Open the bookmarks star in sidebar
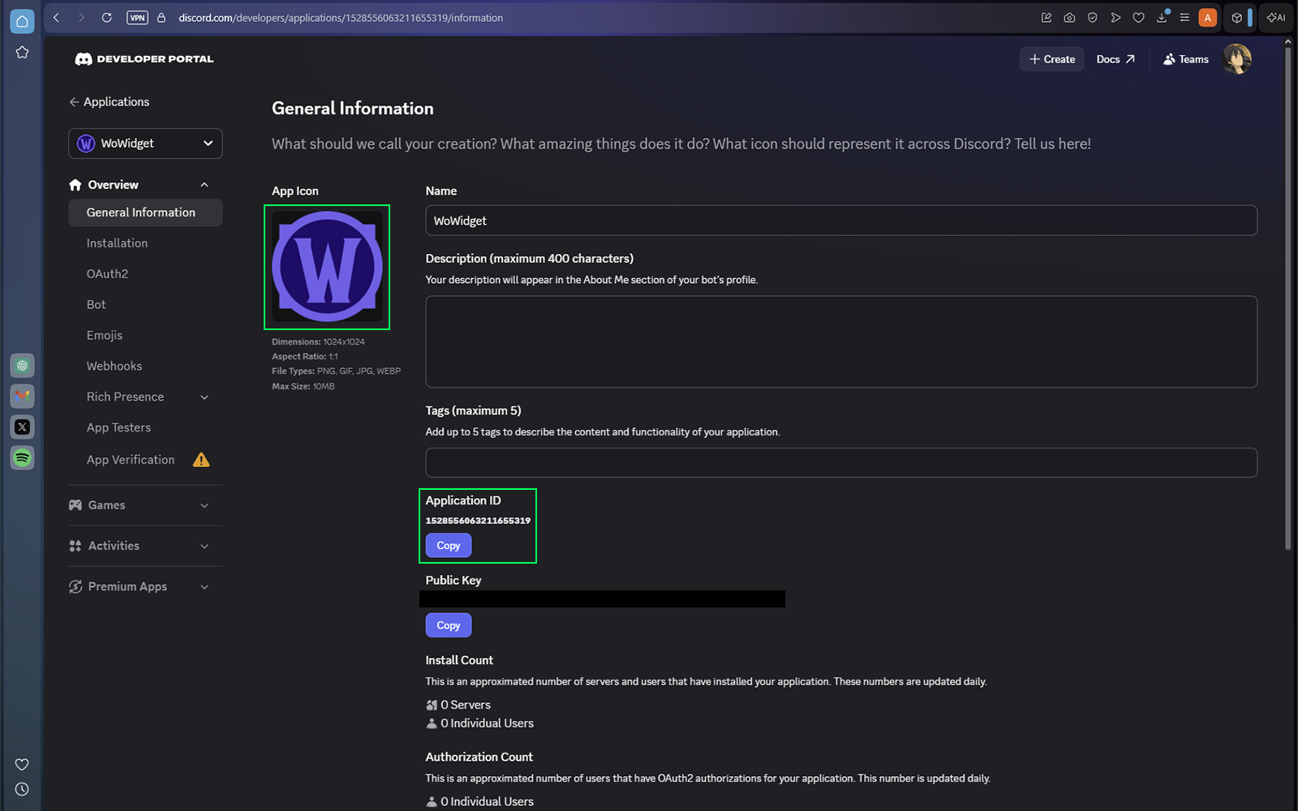Viewport: 1298px width, 811px height. 22,53
